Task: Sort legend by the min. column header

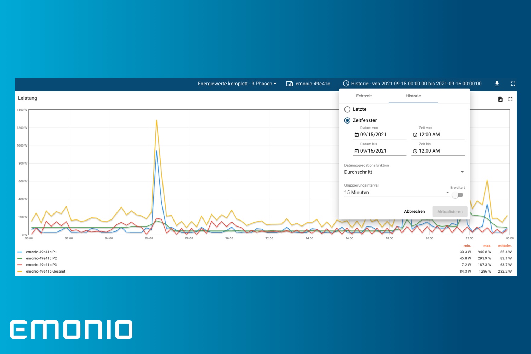Action: pos(467,246)
